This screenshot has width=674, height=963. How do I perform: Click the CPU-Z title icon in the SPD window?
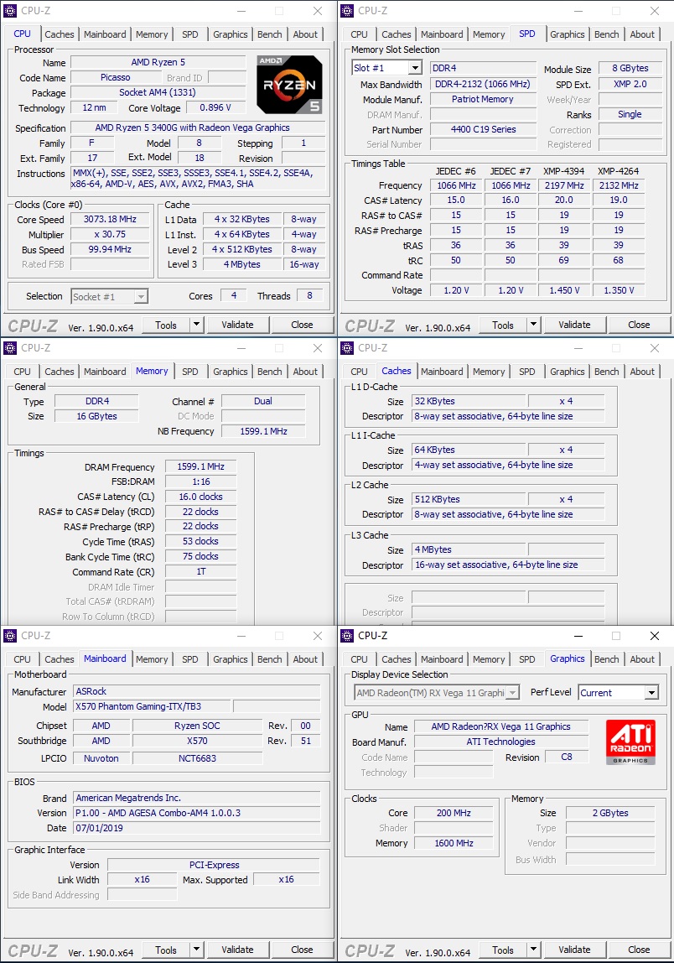pos(347,10)
